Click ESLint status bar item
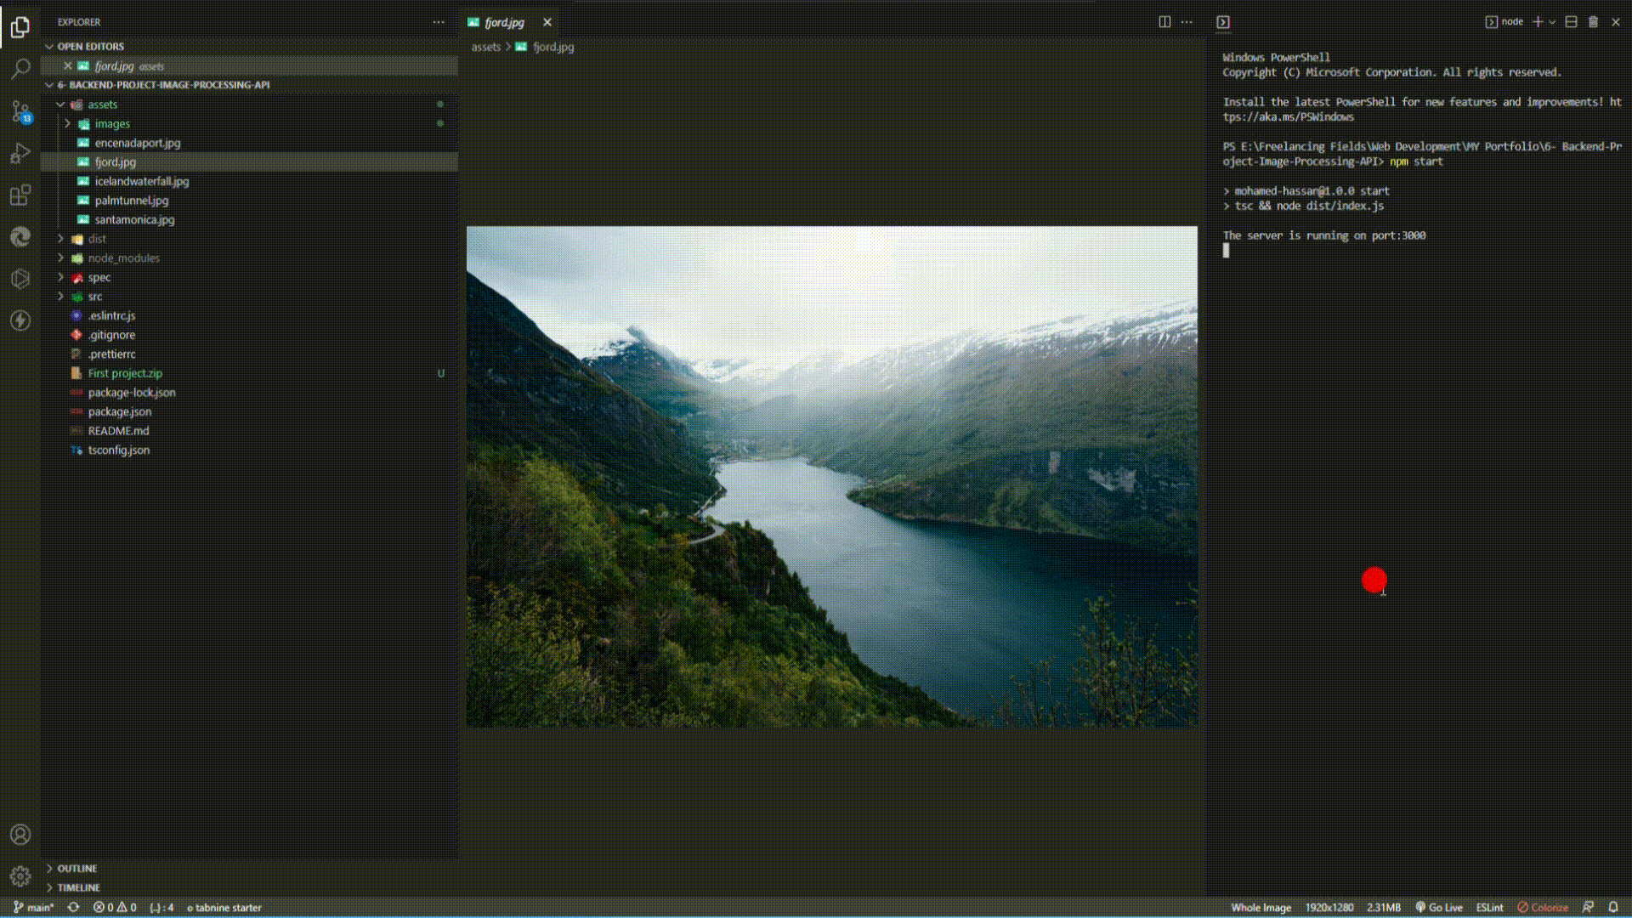The height and width of the screenshot is (918, 1632). tap(1489, 908)
